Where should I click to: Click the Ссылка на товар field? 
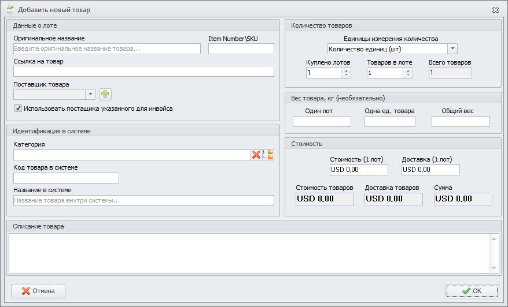[143, 72]
